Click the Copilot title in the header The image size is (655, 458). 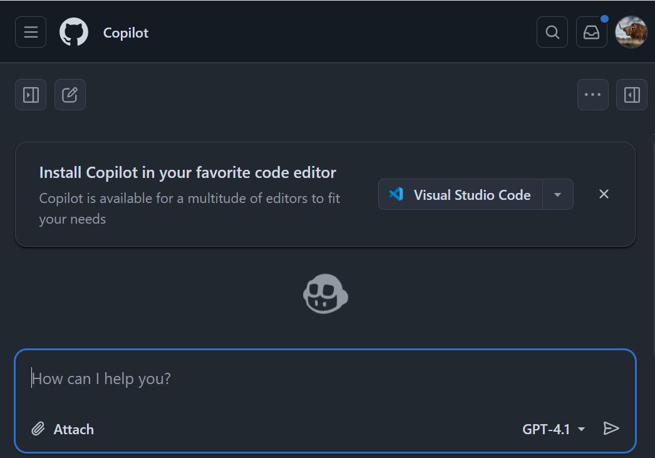tap(126, 33)
